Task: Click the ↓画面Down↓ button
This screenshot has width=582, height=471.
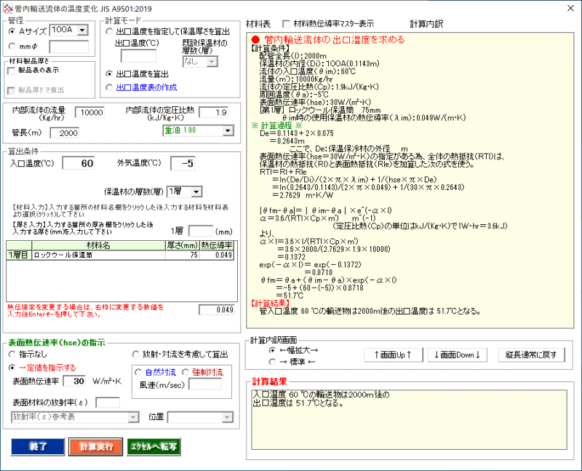Action: 456,355
